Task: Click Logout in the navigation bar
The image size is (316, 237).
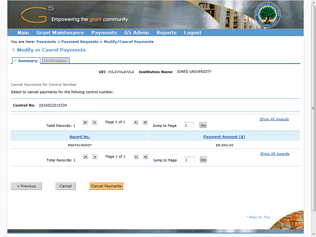Action: 193,33
